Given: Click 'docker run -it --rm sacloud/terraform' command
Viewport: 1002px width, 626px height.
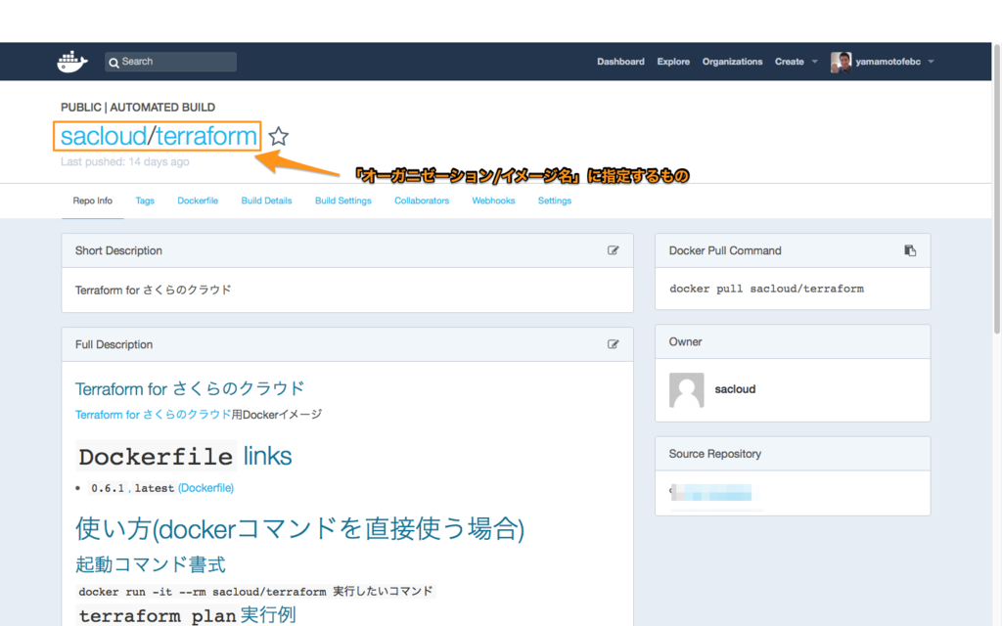Looking at the screenshot, I should pos(203,592).
